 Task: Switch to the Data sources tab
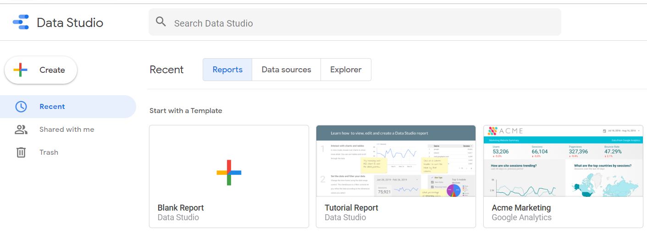coord(286,70)
